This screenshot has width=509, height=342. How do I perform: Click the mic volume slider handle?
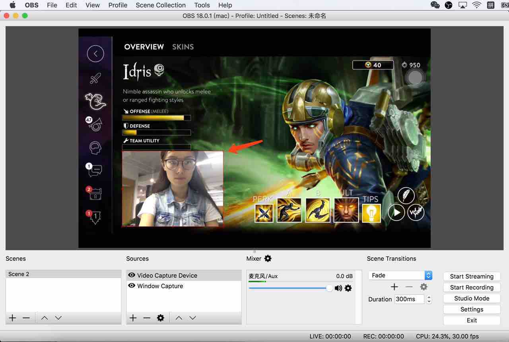tap(329, 288)
